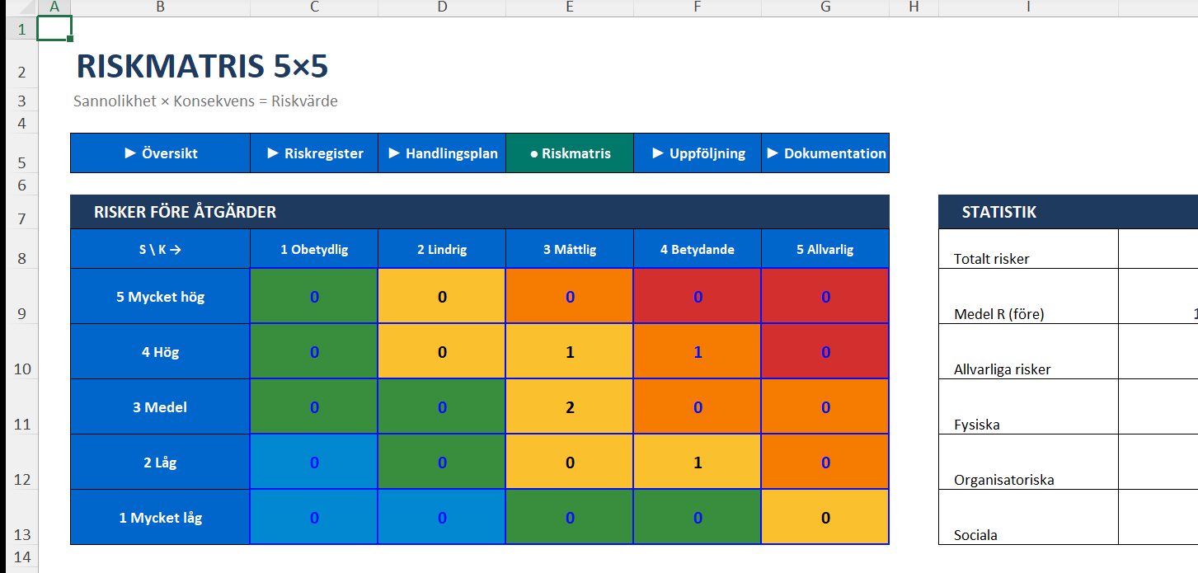
Task: Select the orange cell at 4 Hög / 4 Betydande
Action: pos(698,351)
